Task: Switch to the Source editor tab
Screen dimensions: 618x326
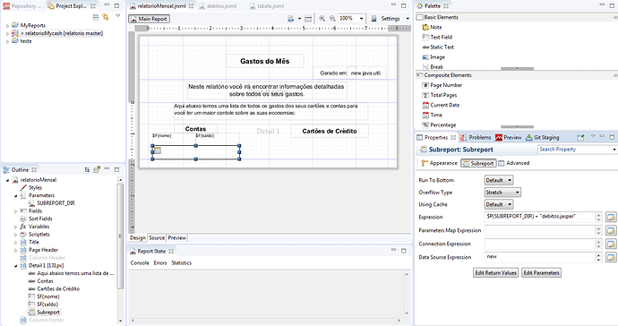Action: [x=157, y=237]
